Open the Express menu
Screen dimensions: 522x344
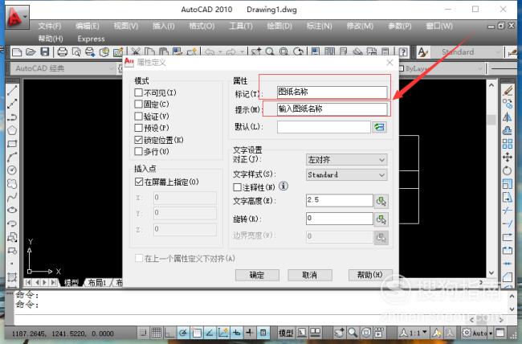(x=91, y=39)
